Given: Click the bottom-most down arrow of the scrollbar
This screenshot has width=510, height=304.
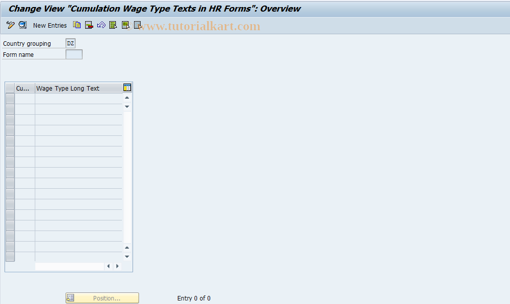Looking at the screenshot, I should point(127,257).
